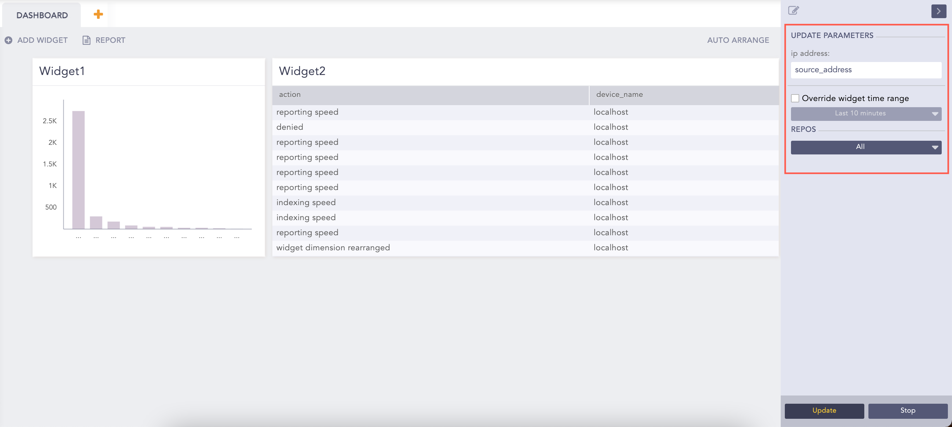The width and height of the screenshot is (952, 427).
Task: Enable Override widget time range checkbox
Action: 795,98
